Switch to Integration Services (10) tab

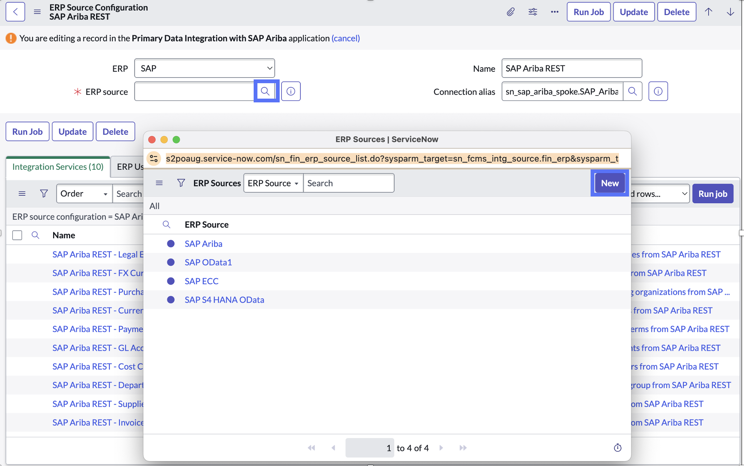pos(58,167)
